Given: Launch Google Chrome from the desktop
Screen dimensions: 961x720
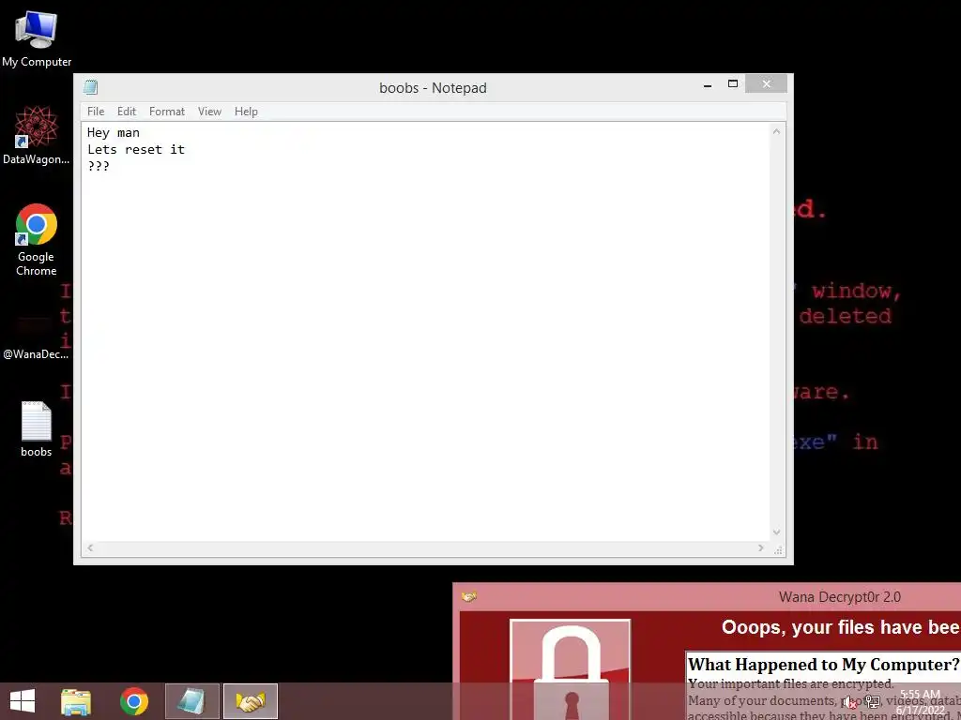Looking at the screenshot, I should pos(37,239).
